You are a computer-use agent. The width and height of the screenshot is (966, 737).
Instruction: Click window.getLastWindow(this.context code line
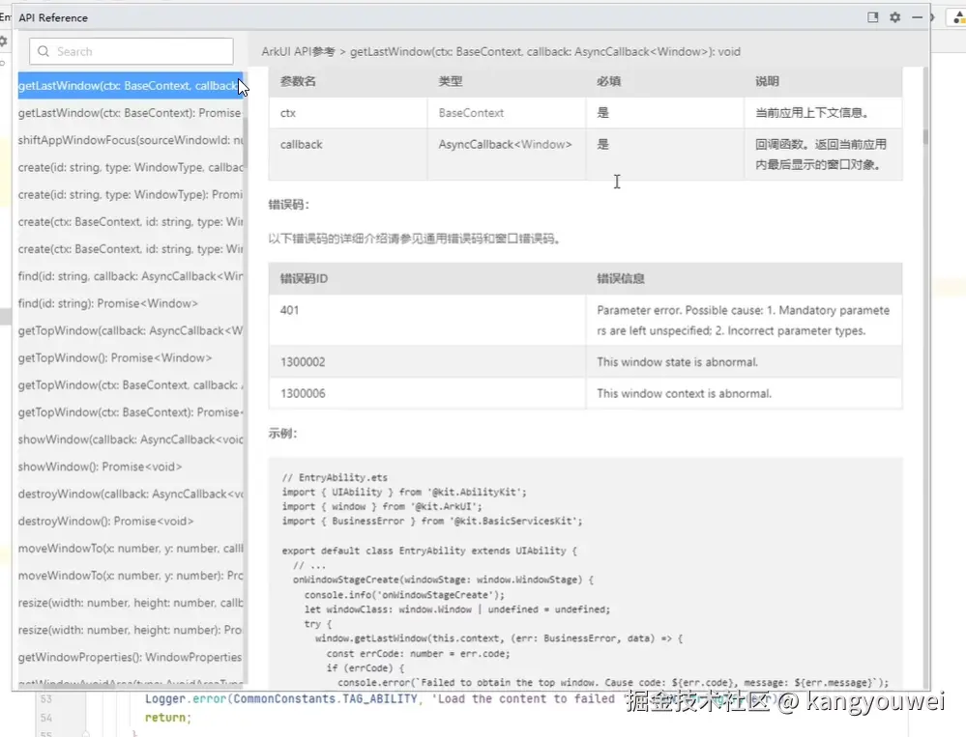tap(499, 638)
